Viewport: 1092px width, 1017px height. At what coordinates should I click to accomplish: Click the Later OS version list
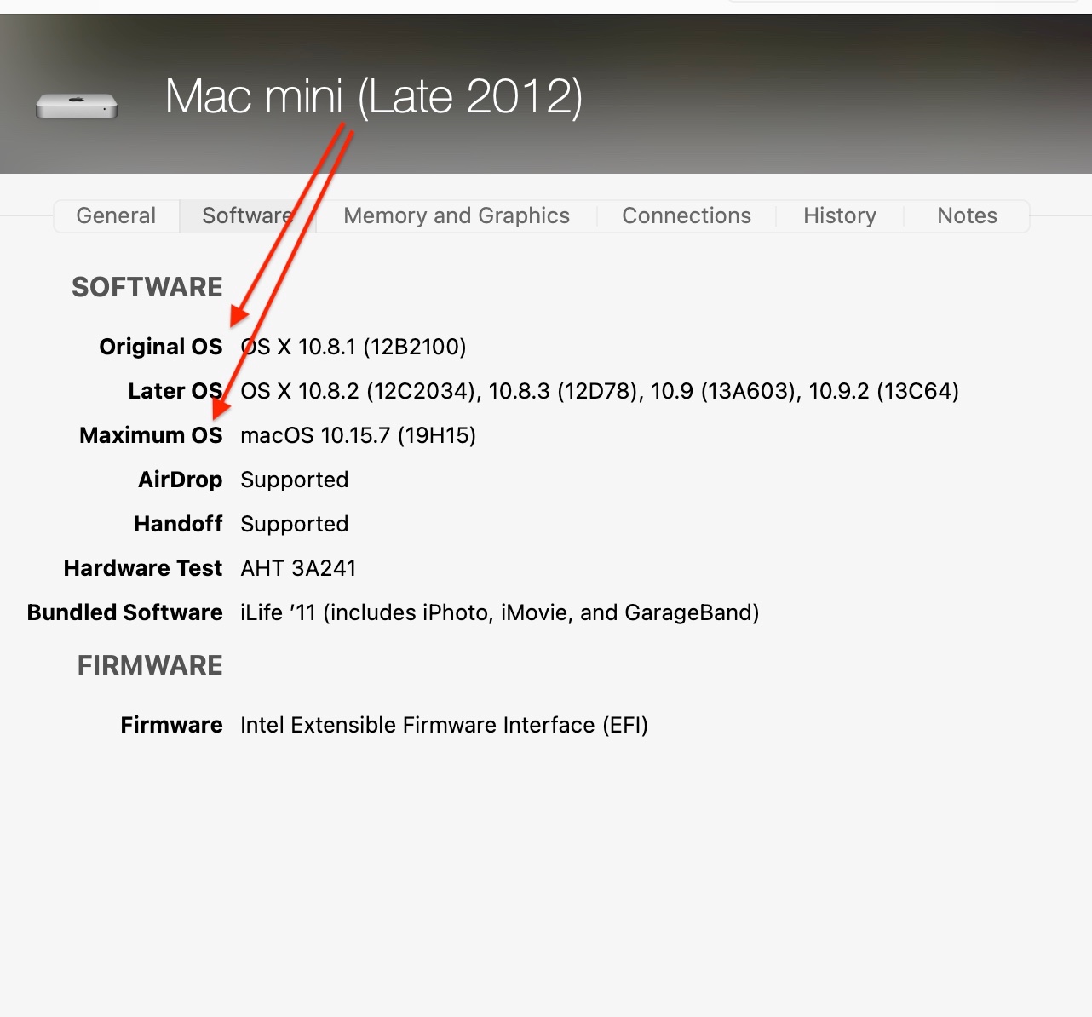click(x=600, y=391)
